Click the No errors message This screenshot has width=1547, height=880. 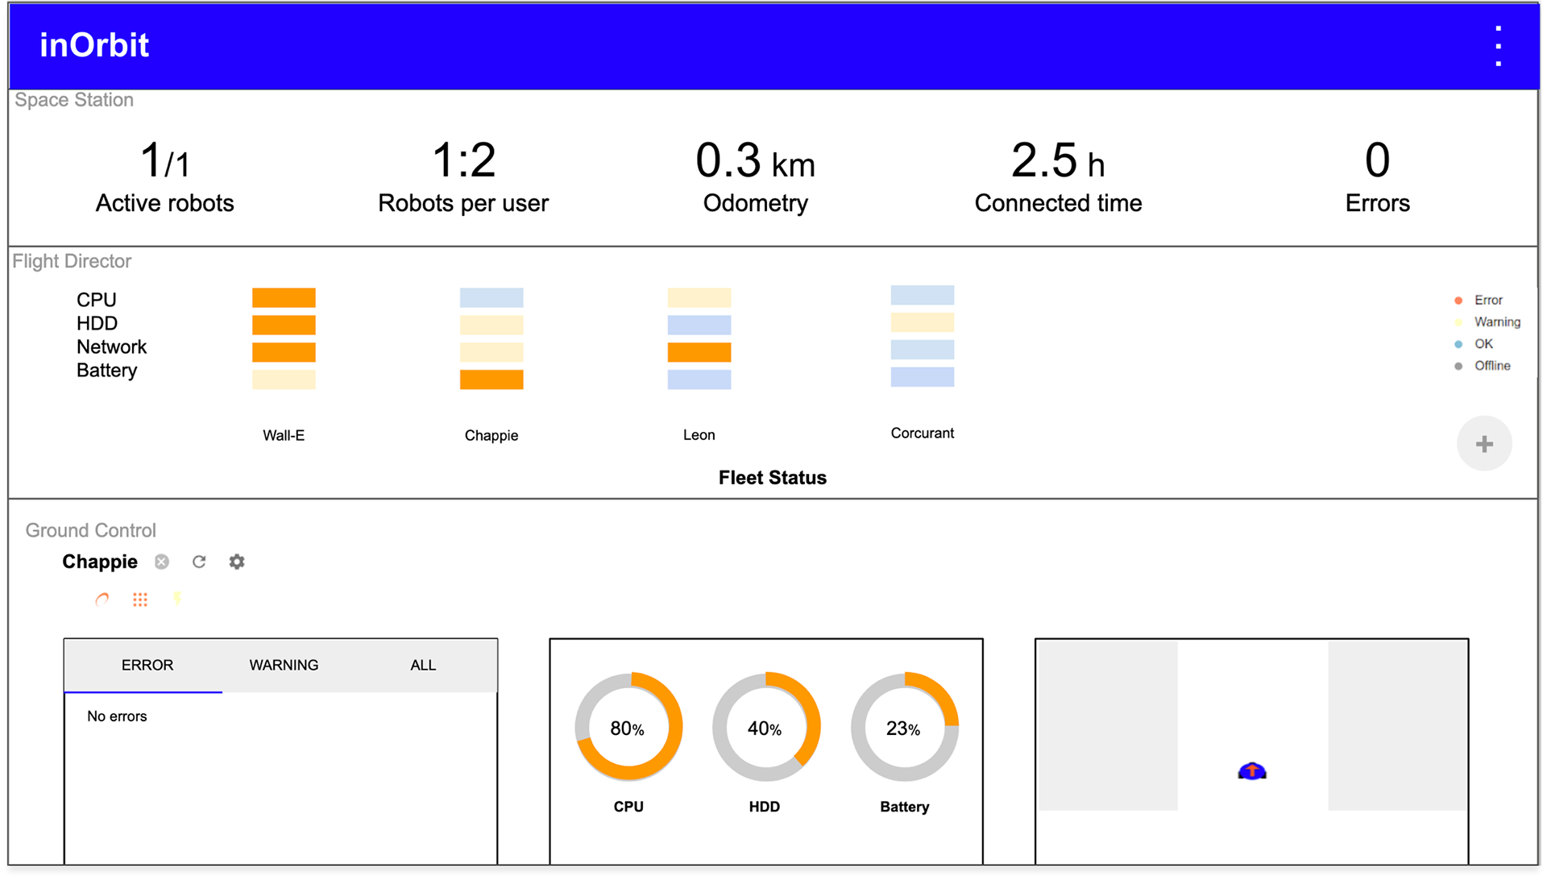(x=117, y=716)
